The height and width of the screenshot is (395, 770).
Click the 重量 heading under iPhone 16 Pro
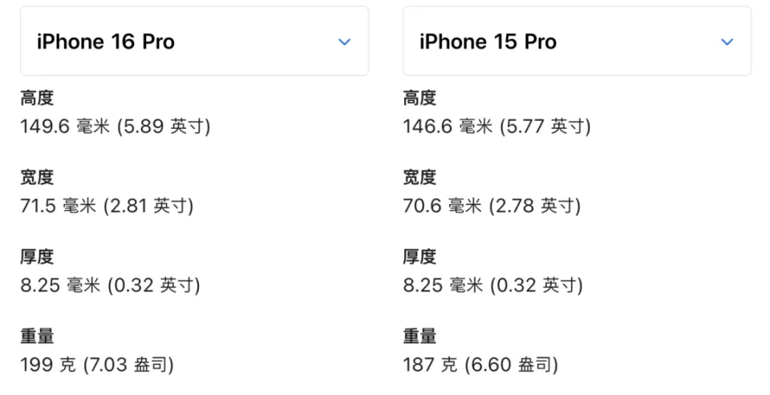pyautogui.click(x=37, y=337)
